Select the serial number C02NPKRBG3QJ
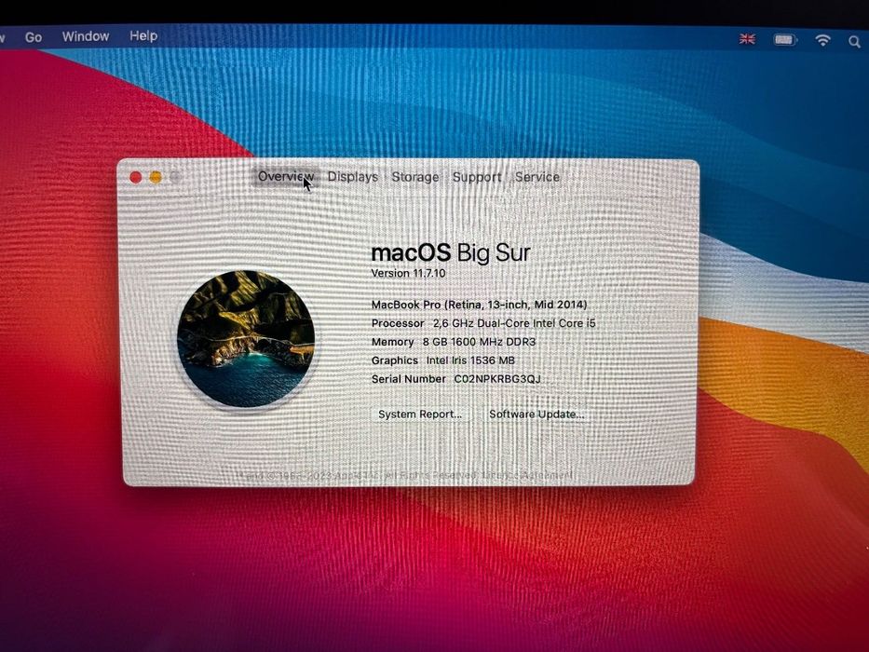Screen dimensions: 869x652 click(497, 379)
